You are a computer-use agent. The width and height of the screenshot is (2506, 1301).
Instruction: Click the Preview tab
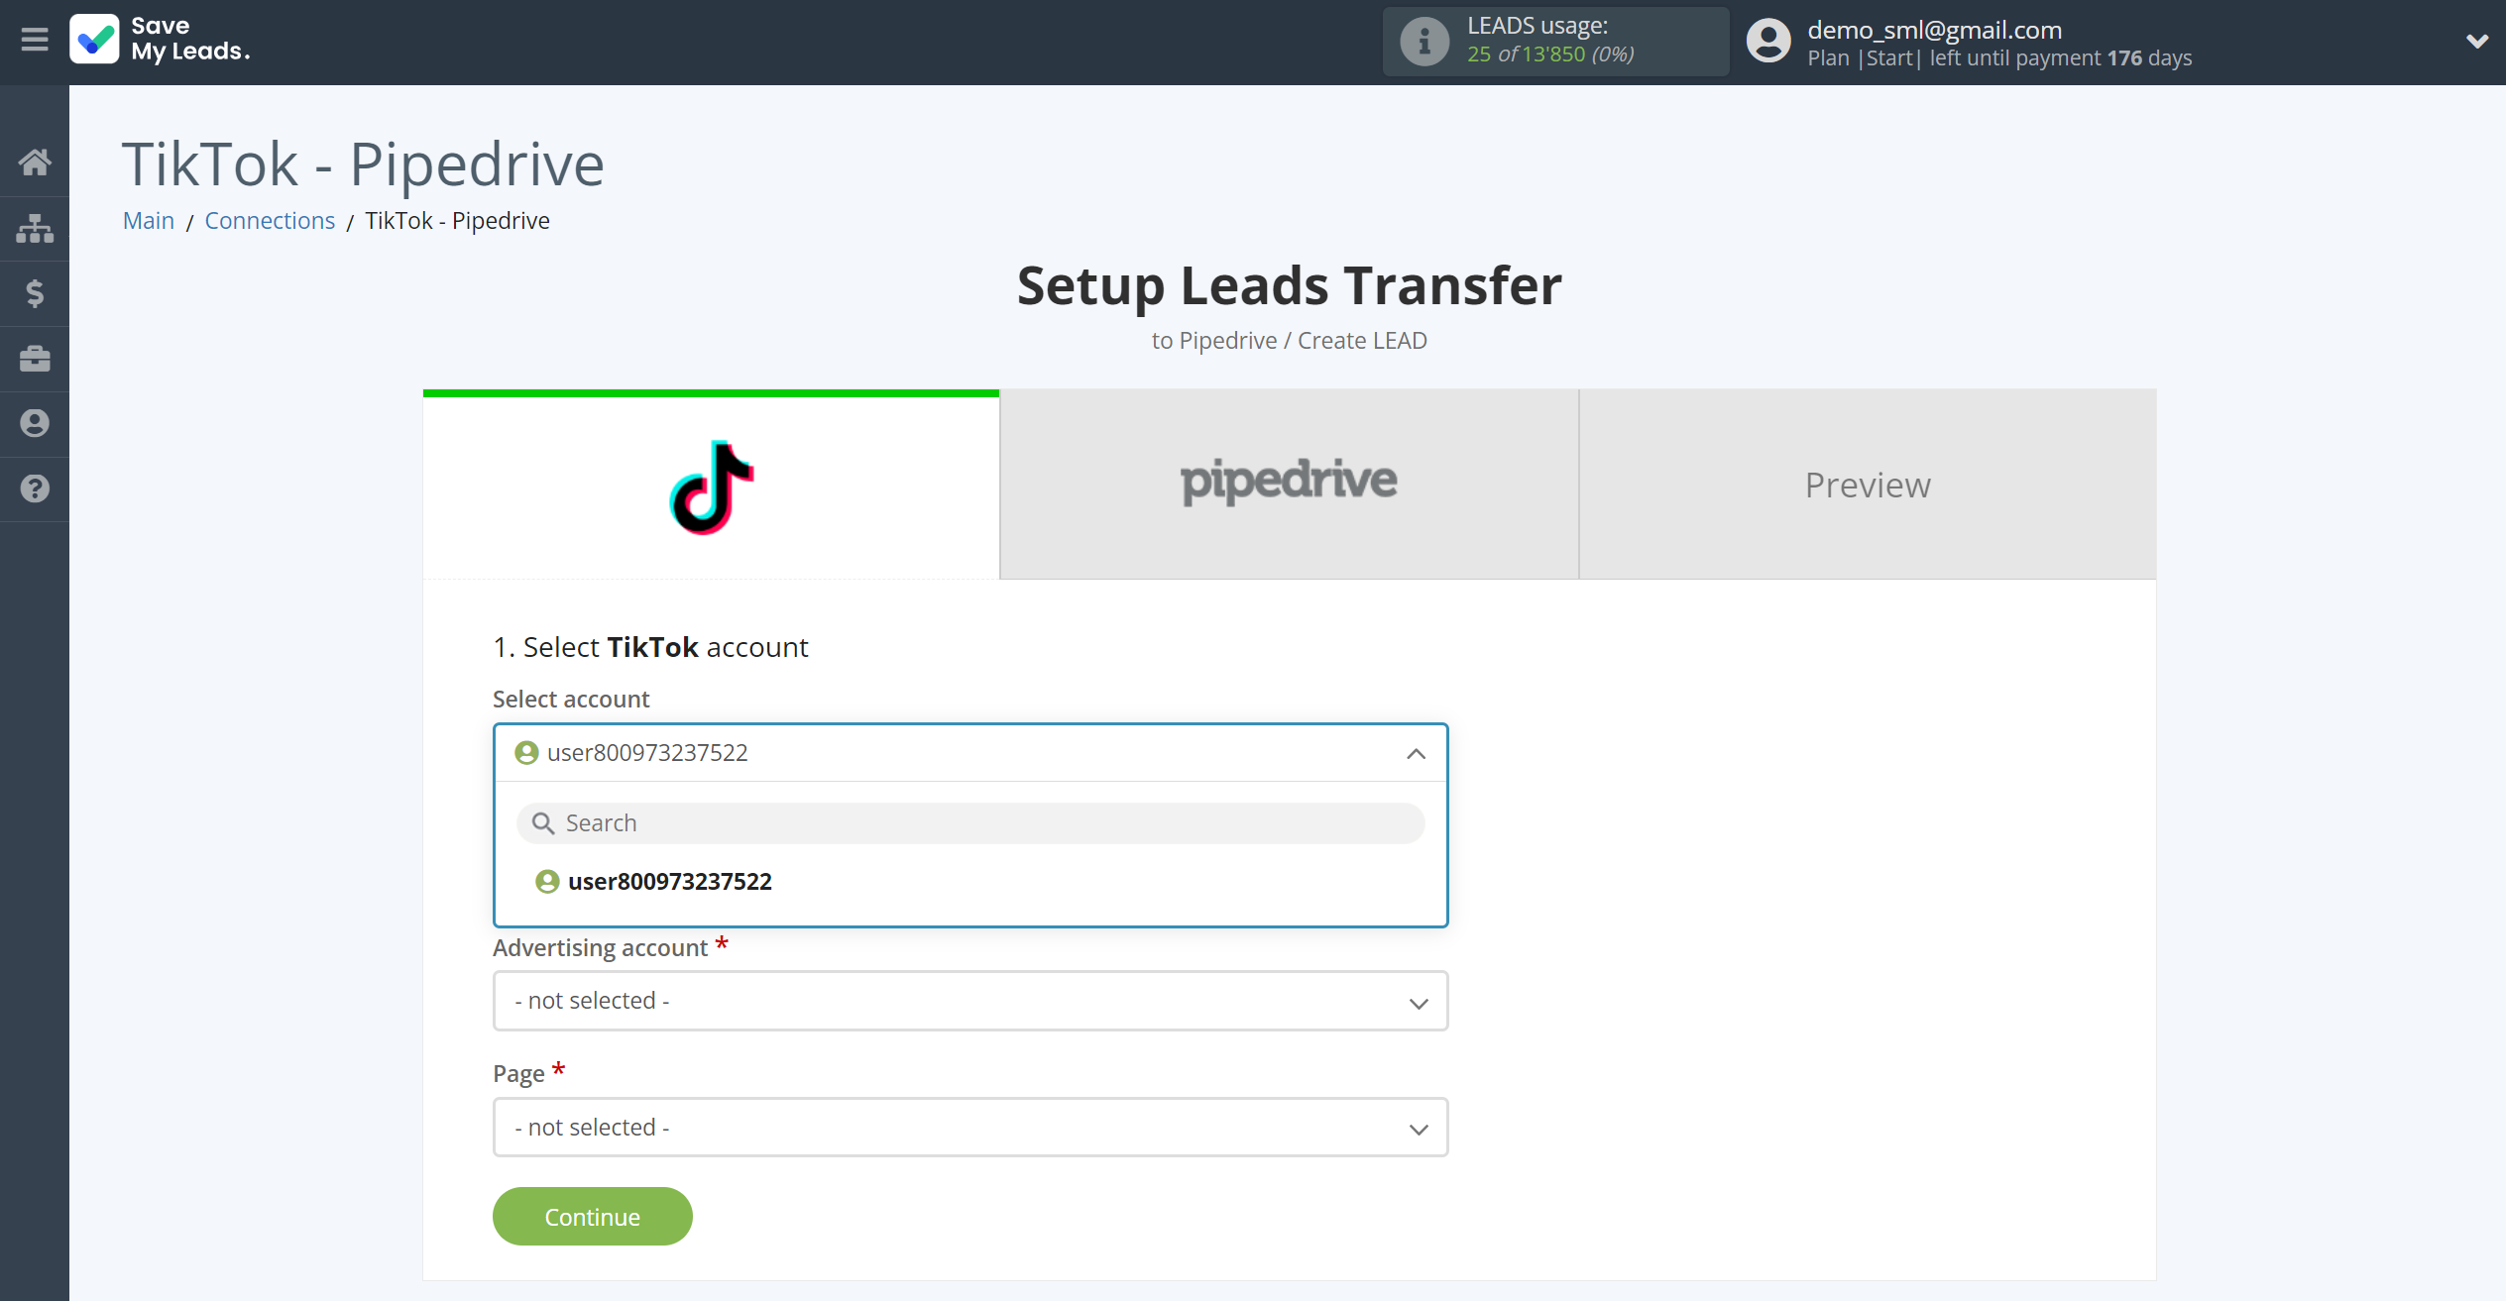pos(1868,484)
